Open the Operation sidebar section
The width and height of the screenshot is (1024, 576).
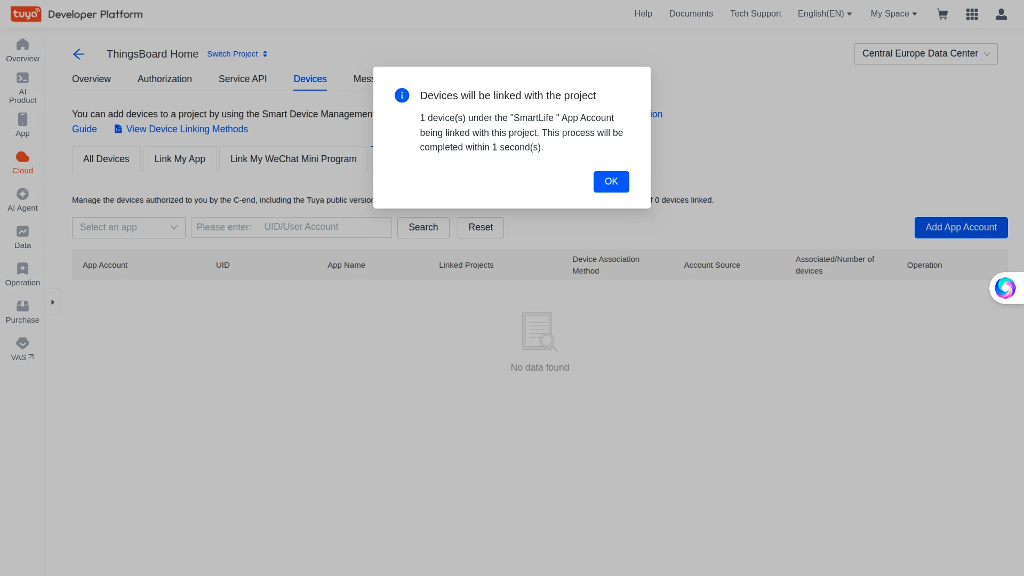pyautogui.click(x=22, y=275)
